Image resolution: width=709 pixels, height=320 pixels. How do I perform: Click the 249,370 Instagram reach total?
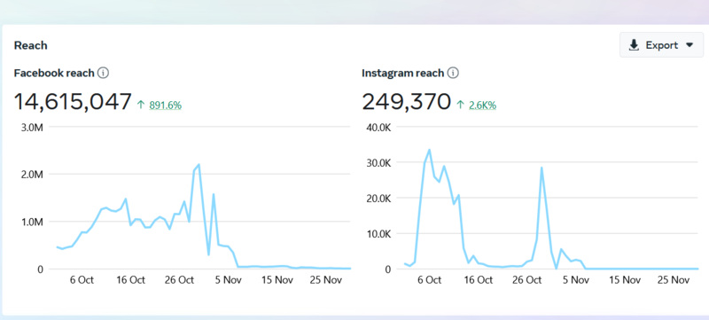(407, 101)
